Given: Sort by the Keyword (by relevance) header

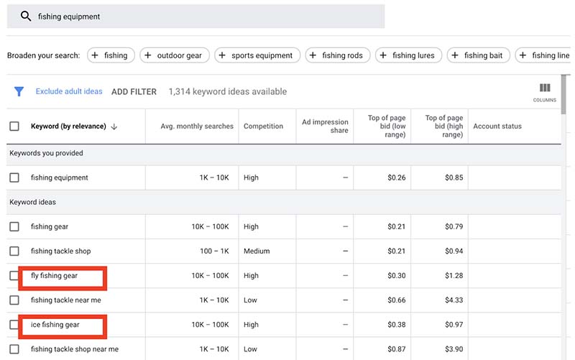Looking at the screenshot, I should coord(68,126).
